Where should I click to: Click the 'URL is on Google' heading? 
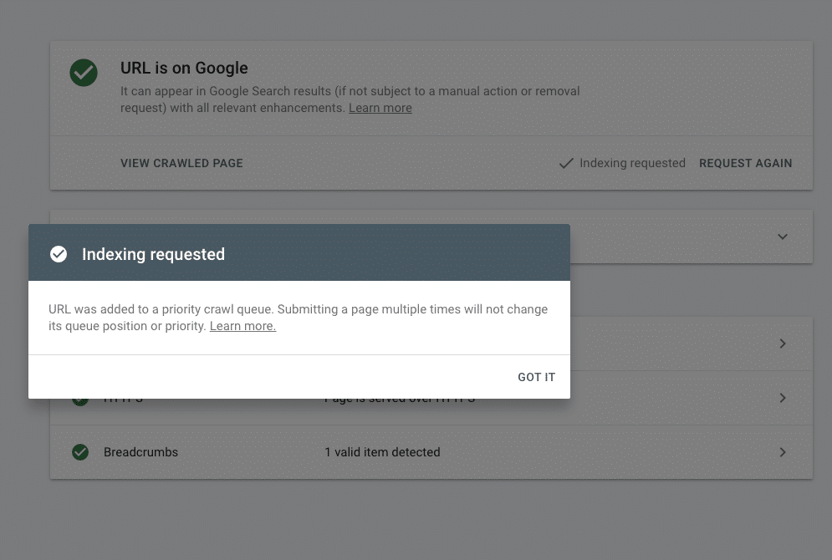[184, 68]
